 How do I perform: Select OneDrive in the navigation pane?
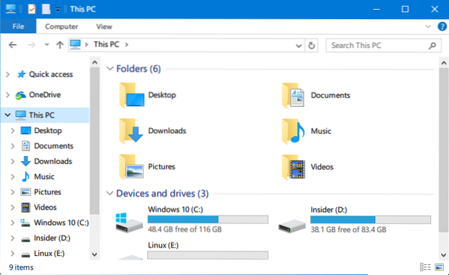(x=44, y=94)
